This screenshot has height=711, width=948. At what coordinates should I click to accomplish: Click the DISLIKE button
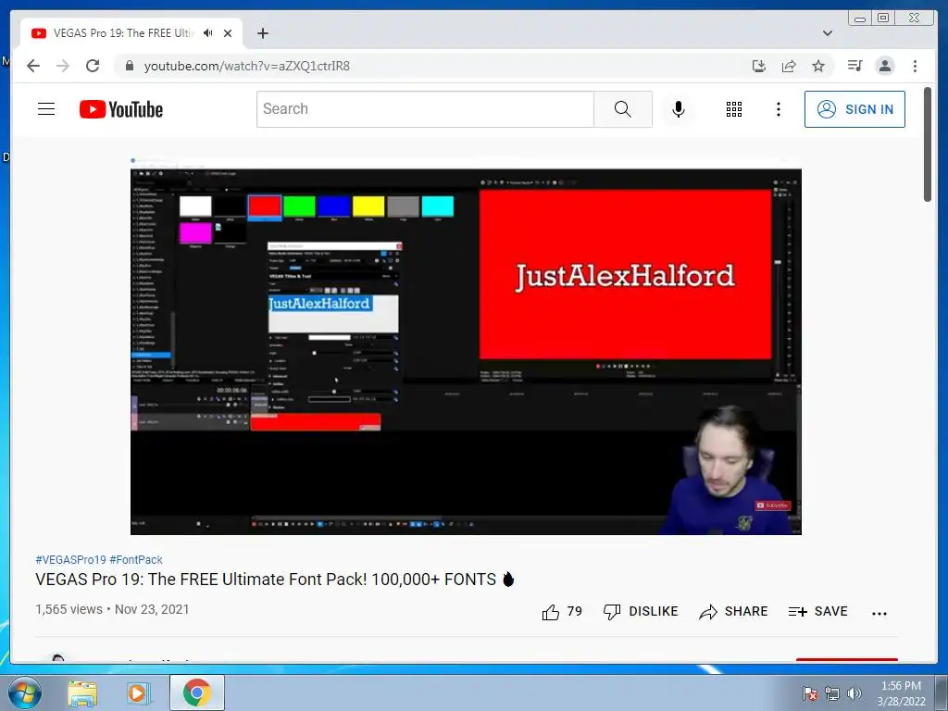[x=641, y=612]
